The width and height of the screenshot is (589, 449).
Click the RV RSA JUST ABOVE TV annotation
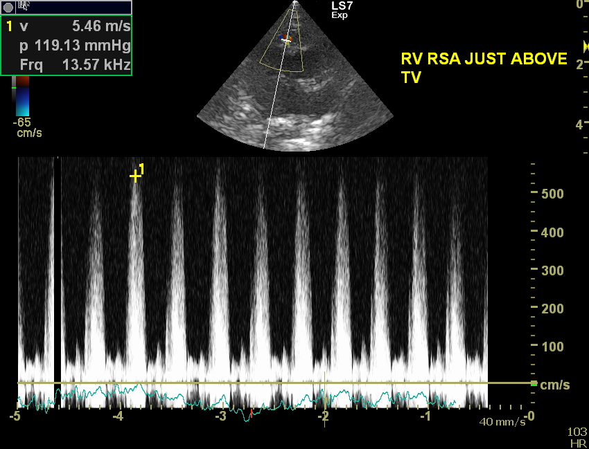pyautogui.click(x=483, y=68)
